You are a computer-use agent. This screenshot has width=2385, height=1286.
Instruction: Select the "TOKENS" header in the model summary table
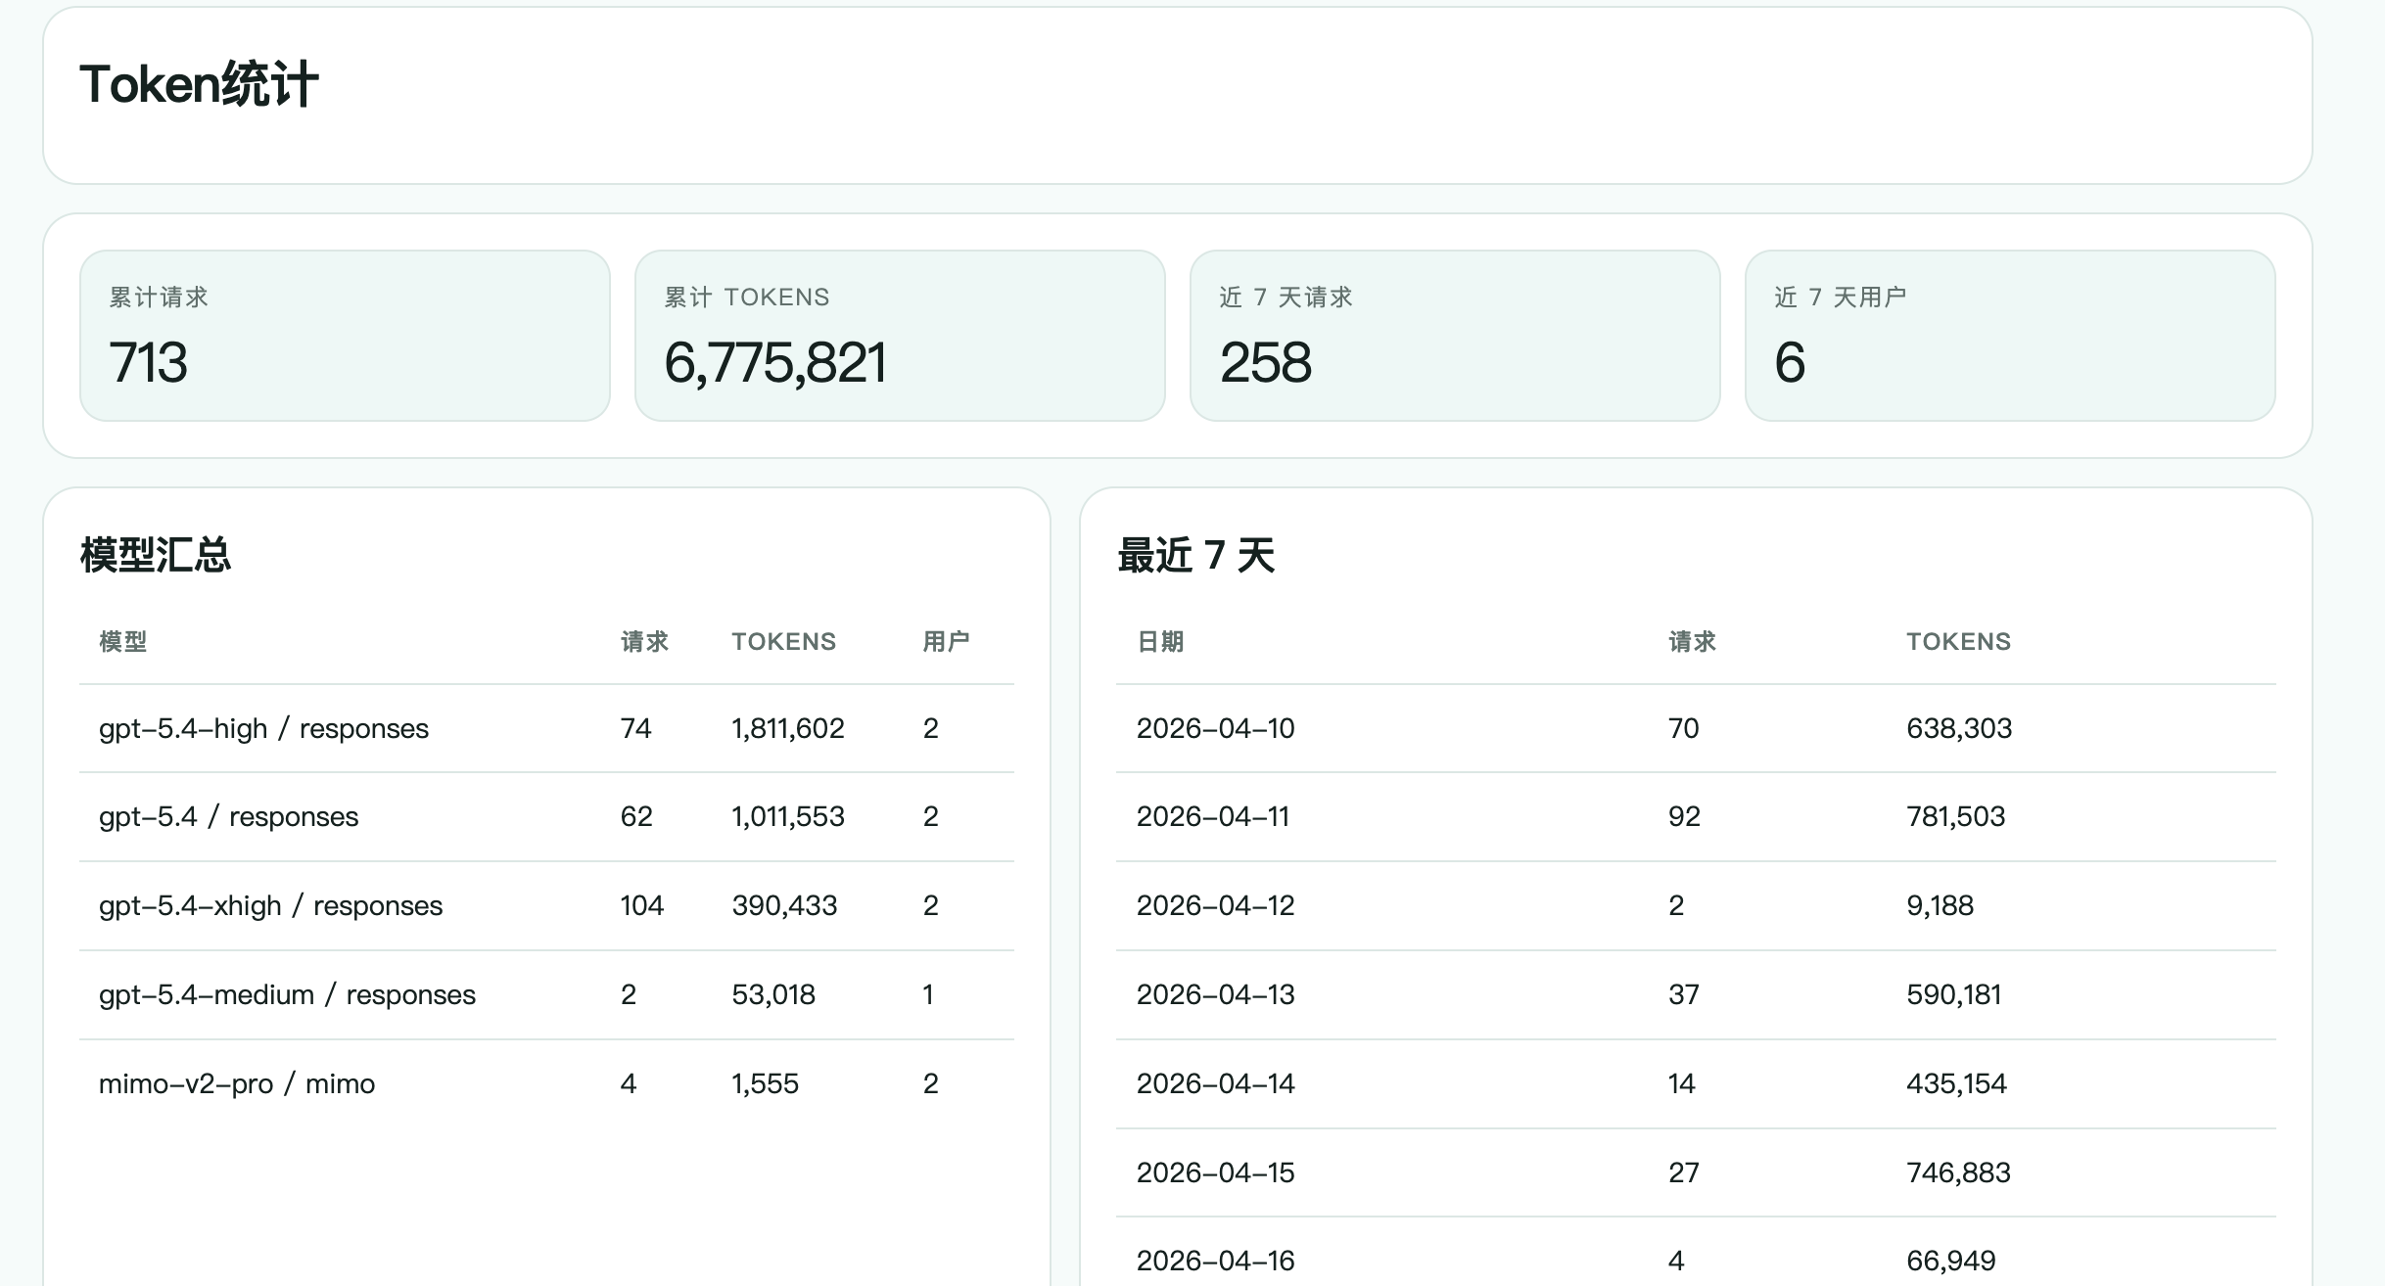click(x=784, y=642)
